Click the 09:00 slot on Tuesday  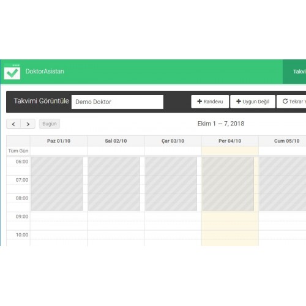(x=116, y=217)
